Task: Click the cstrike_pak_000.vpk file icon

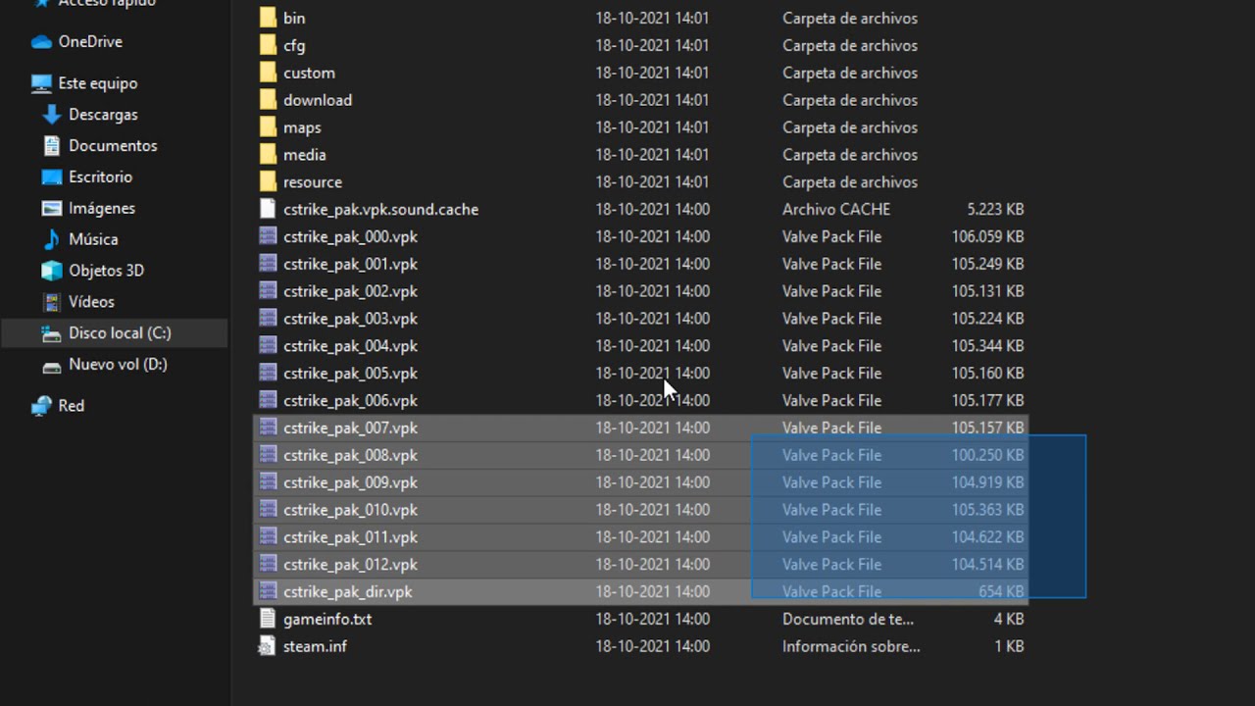Action: point(268,236)
